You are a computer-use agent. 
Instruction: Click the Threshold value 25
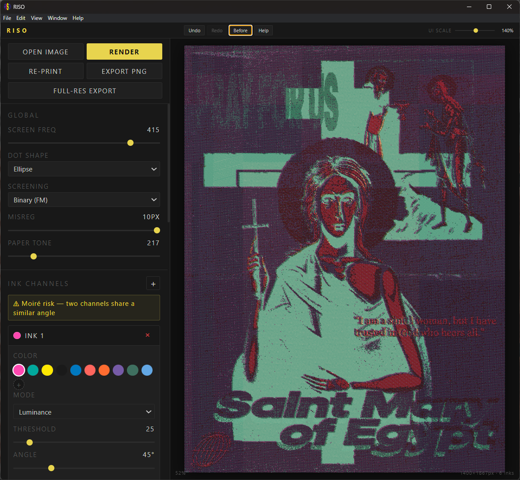pyautogui.click(x=150, y=429)
